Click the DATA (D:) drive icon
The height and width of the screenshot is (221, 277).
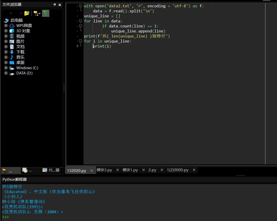[x=12, y=74]
